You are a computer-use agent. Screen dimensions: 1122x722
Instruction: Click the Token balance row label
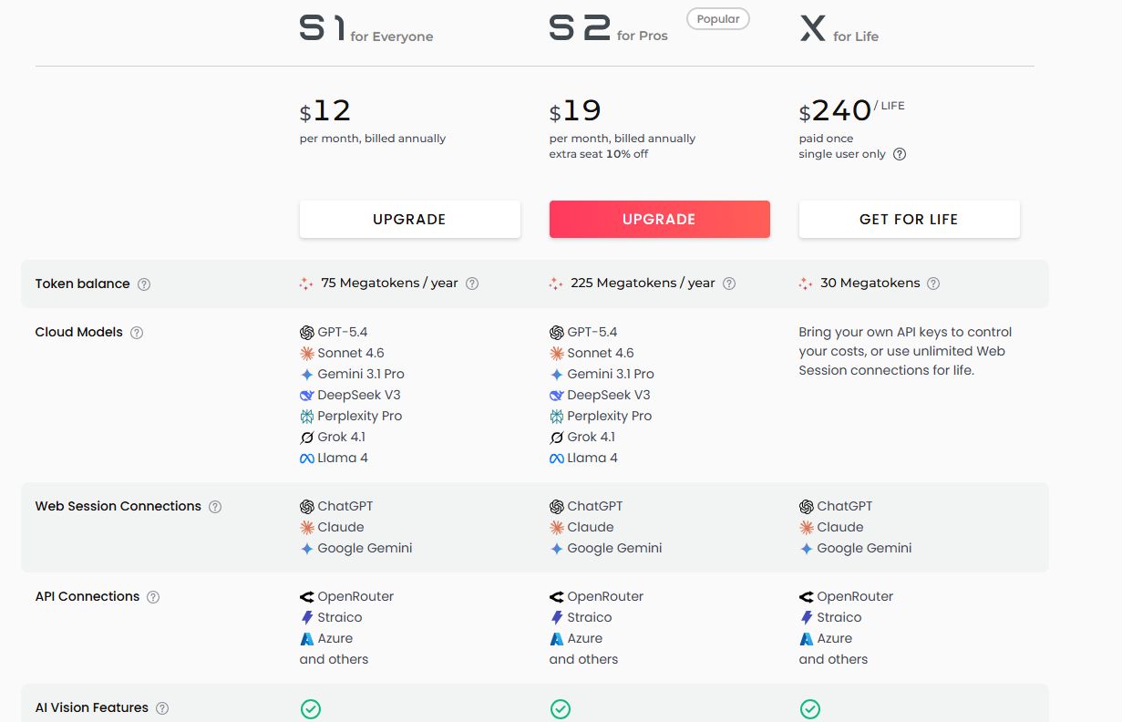click(83, 284)
